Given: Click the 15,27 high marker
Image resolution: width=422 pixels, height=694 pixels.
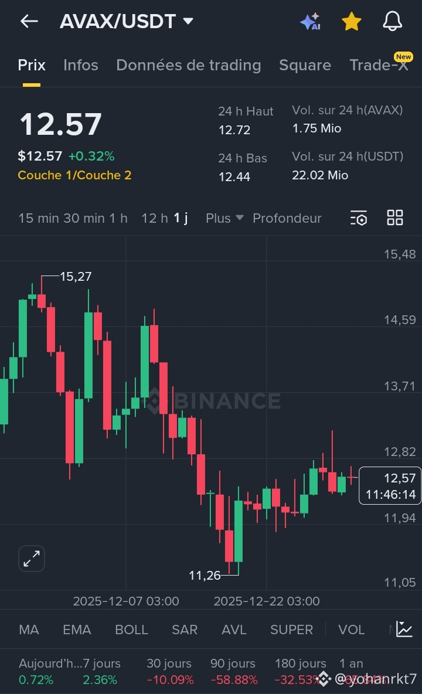Looking at the screenshot, I should pyautogui.click(x=76, y=277).
